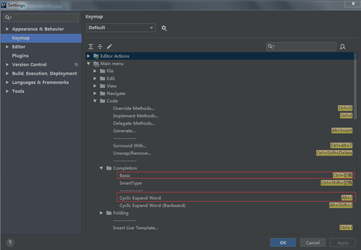The height and width of the screenshot is (250, 361).
Task: Click the File folder icon
Action: [103, 71]
